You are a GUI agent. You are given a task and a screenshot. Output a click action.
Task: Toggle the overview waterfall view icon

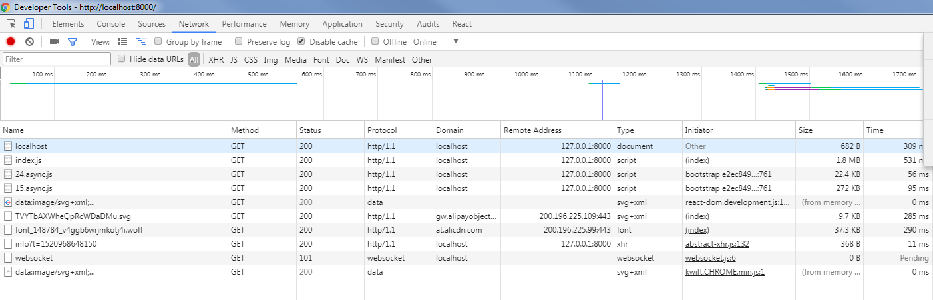142,41
